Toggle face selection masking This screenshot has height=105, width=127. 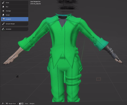[x=20, y=104]
